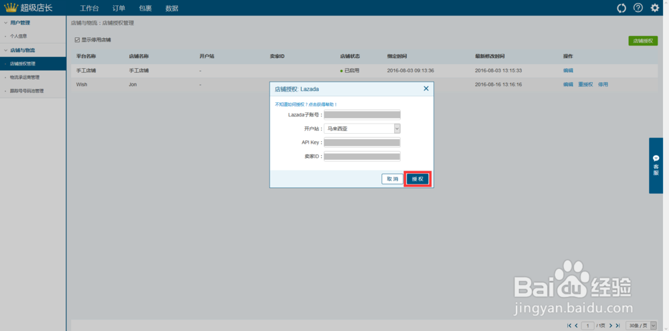Click the 开户站 column header
This screenshot has height=331, width=669.
point(207,56)
